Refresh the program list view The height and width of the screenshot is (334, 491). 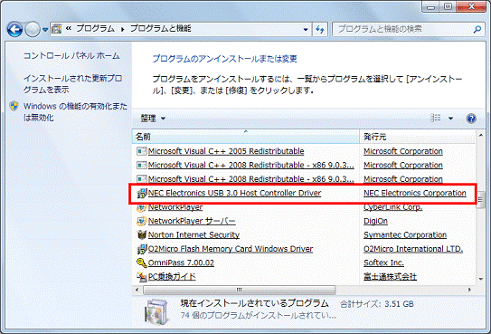click(320, 30)
